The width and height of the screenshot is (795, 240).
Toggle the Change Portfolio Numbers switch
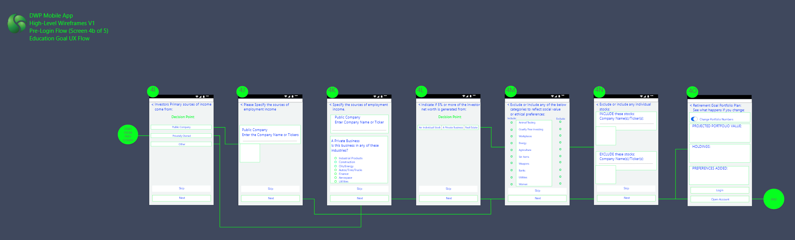click(694, 119)
